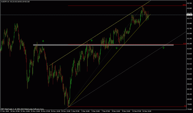Click the 82.590 price scale label

point(190,33)
